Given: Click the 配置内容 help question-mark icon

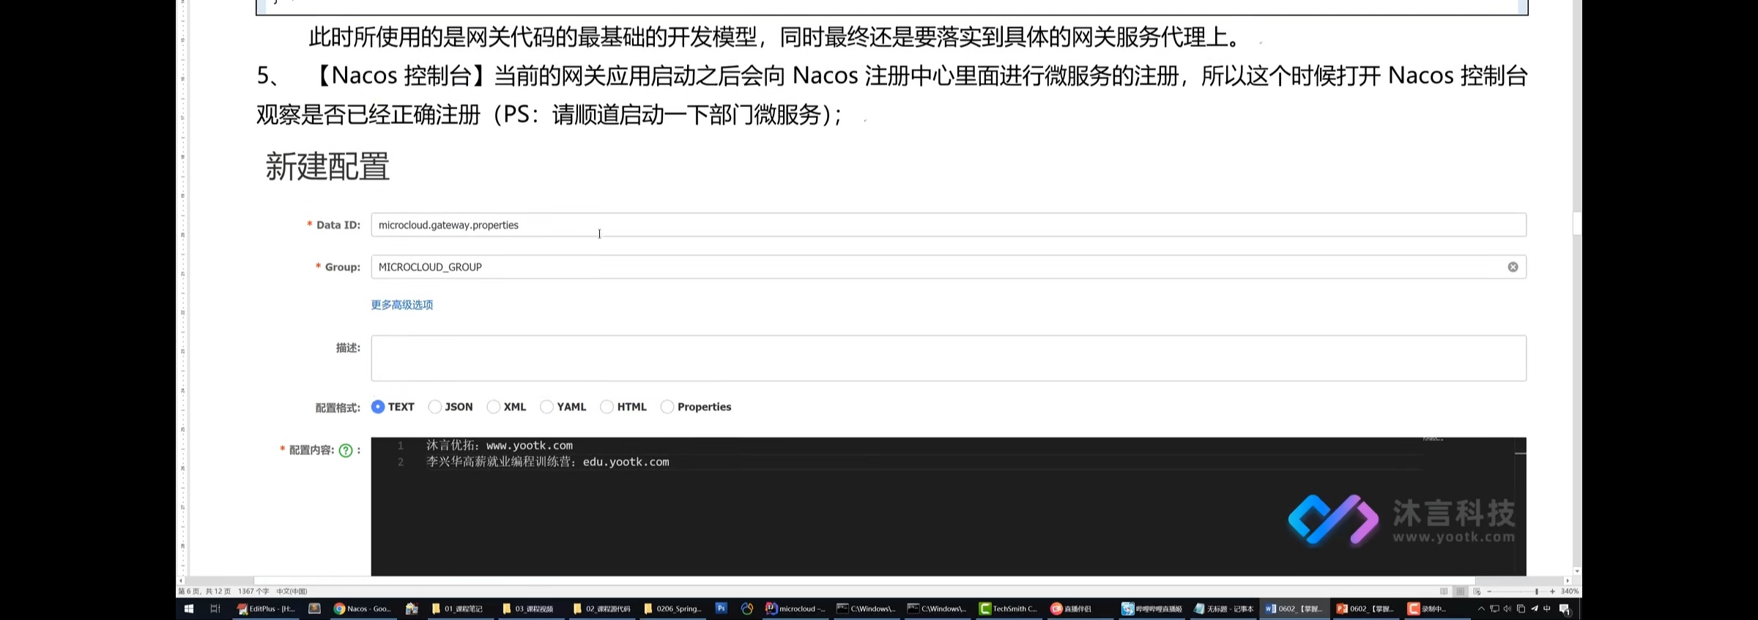Looking at the screenshot, I should pyautogui.click(x=346, y=451).
